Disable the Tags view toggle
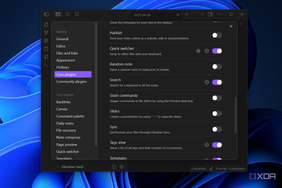The width and height of the screenshot is (282, 188). (x=217, y=145)
